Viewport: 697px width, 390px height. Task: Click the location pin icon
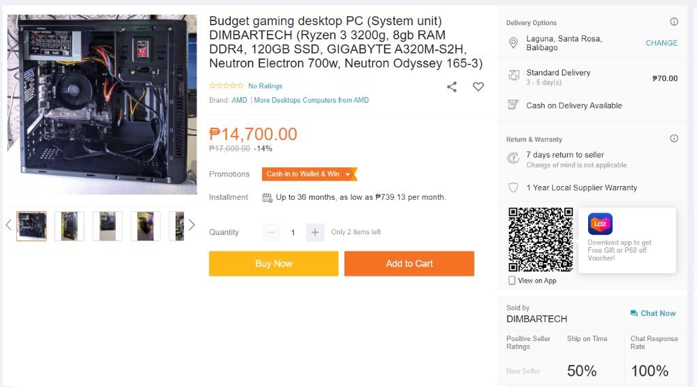point(513,43)
